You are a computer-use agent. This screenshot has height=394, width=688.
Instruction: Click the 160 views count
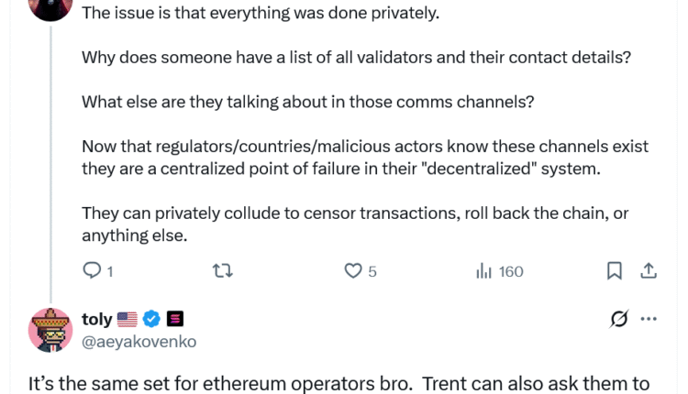click(510, 271)
